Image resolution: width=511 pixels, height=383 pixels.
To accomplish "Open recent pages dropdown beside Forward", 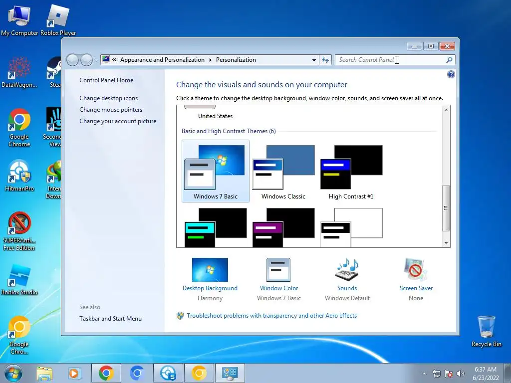I will click(96, 60).
